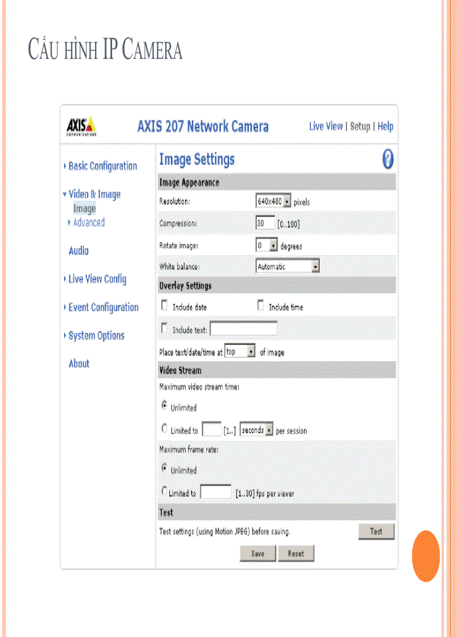Select Unlimited maximum video stream time

click(x=164, y=406)
